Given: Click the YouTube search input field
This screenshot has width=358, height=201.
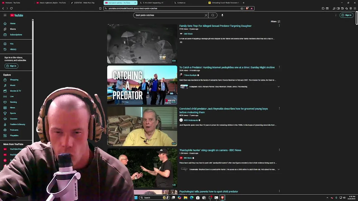Looking at the screenshot, I should point(169,15).
